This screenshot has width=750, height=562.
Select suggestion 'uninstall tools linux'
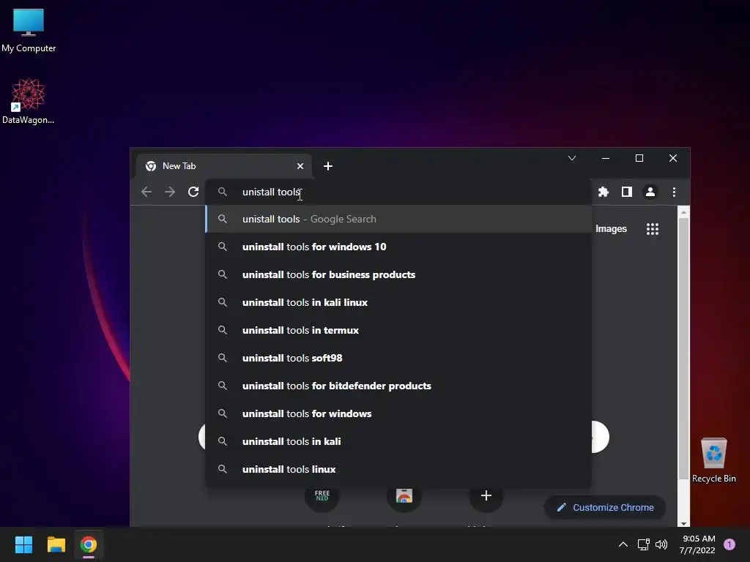[398, 469]
